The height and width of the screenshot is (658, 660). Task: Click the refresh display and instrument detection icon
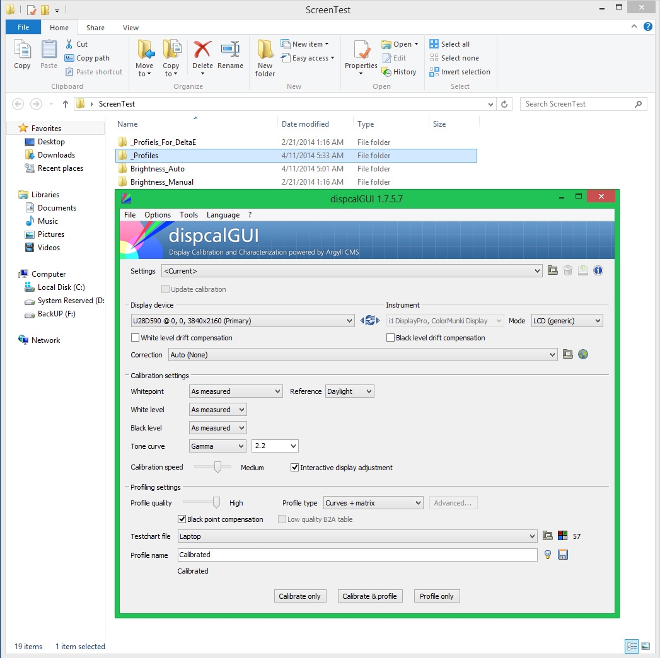click(x=369, y=321)
